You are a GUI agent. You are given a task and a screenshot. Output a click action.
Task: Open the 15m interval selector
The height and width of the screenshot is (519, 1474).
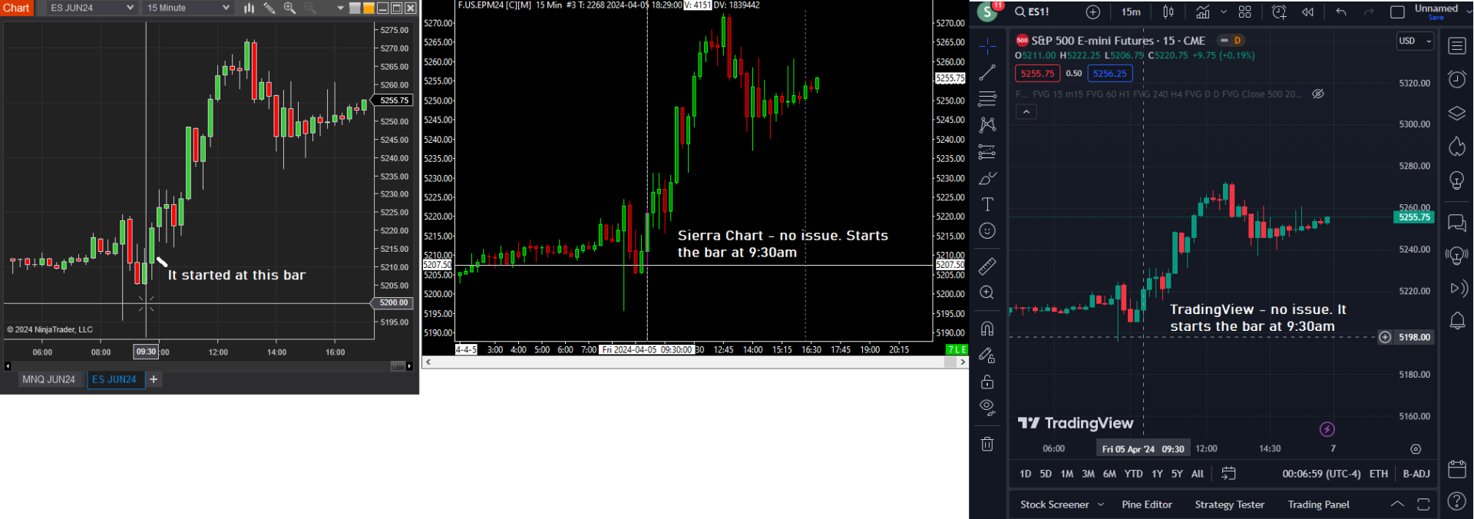pos(1131,12)
